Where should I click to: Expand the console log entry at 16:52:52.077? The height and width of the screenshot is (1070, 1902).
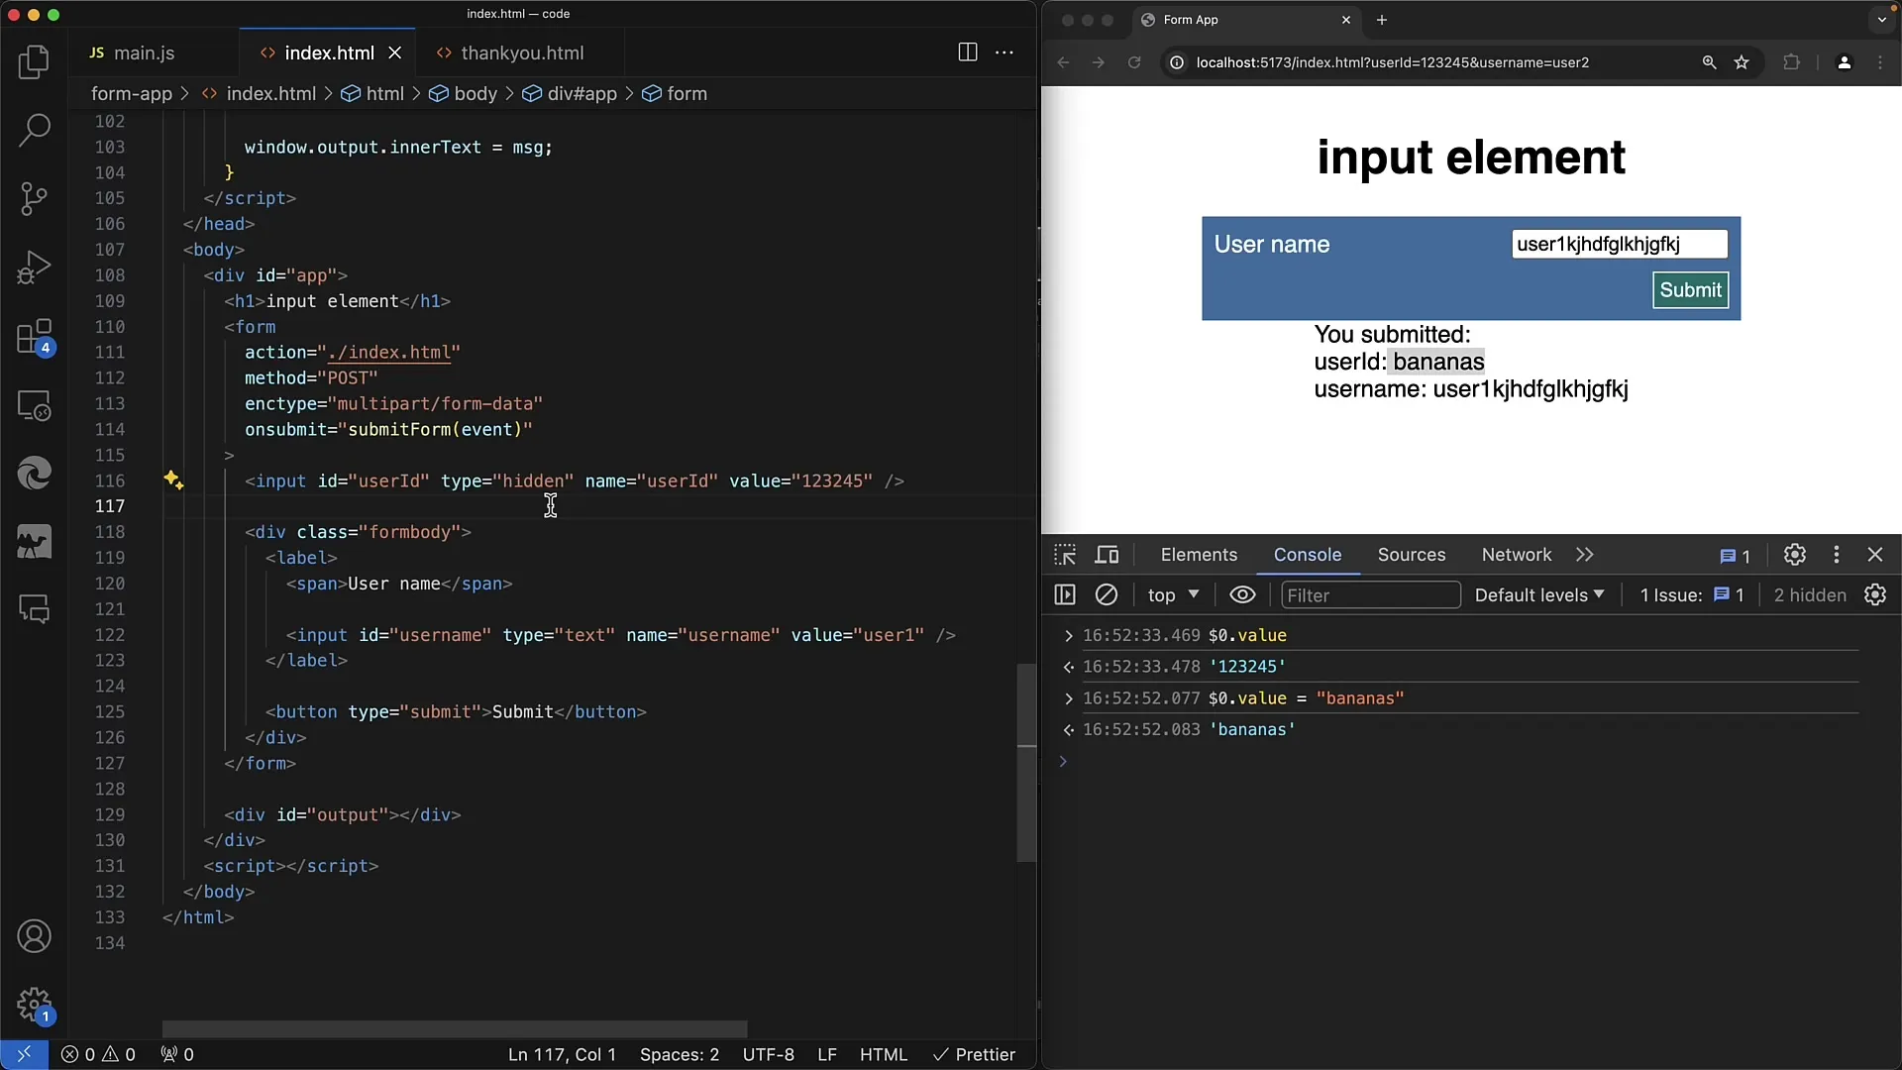coord(1069,697)
